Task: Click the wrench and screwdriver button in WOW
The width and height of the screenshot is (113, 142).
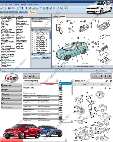Action: (93, 76)
